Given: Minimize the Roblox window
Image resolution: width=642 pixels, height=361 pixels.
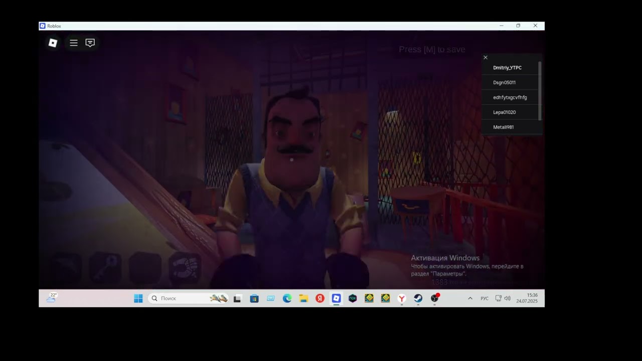Looking at the screenshot, I should coord(502,26).
